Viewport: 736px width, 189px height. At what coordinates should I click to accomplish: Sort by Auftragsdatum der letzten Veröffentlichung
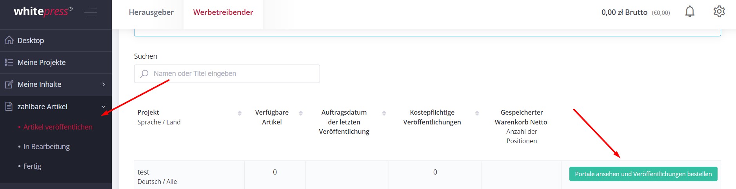click(x=384, y=113)
